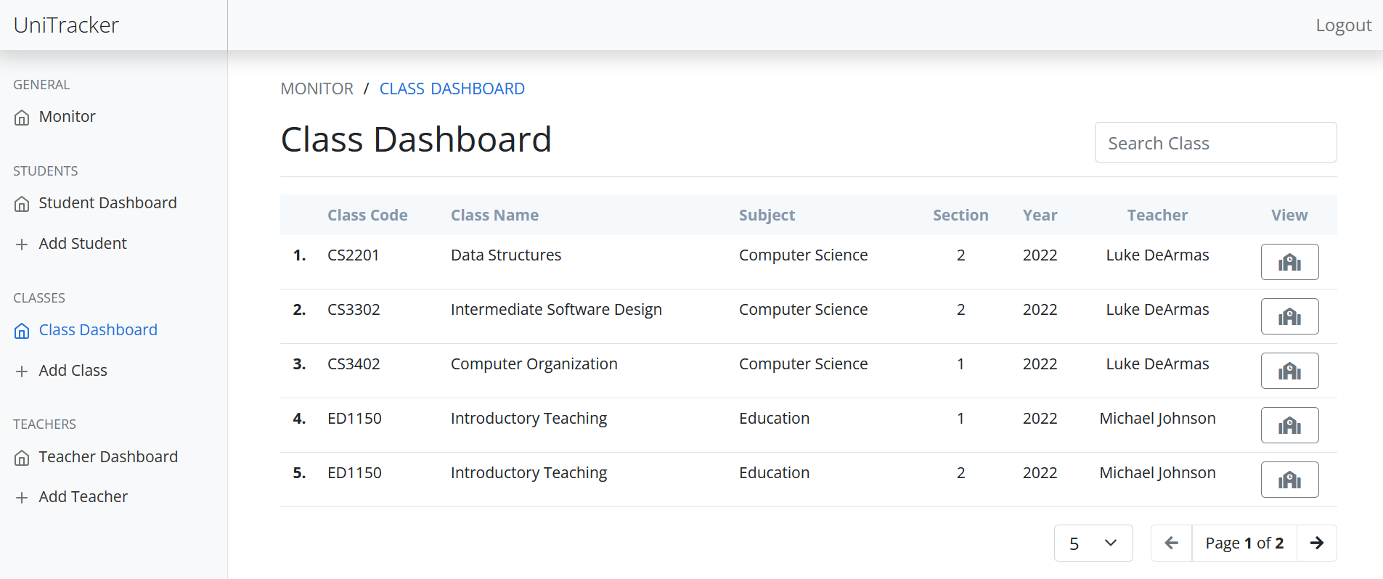Select Class Dashboard sidebar item
This screenshot has height=579, width=1383.
click(98, 330)
